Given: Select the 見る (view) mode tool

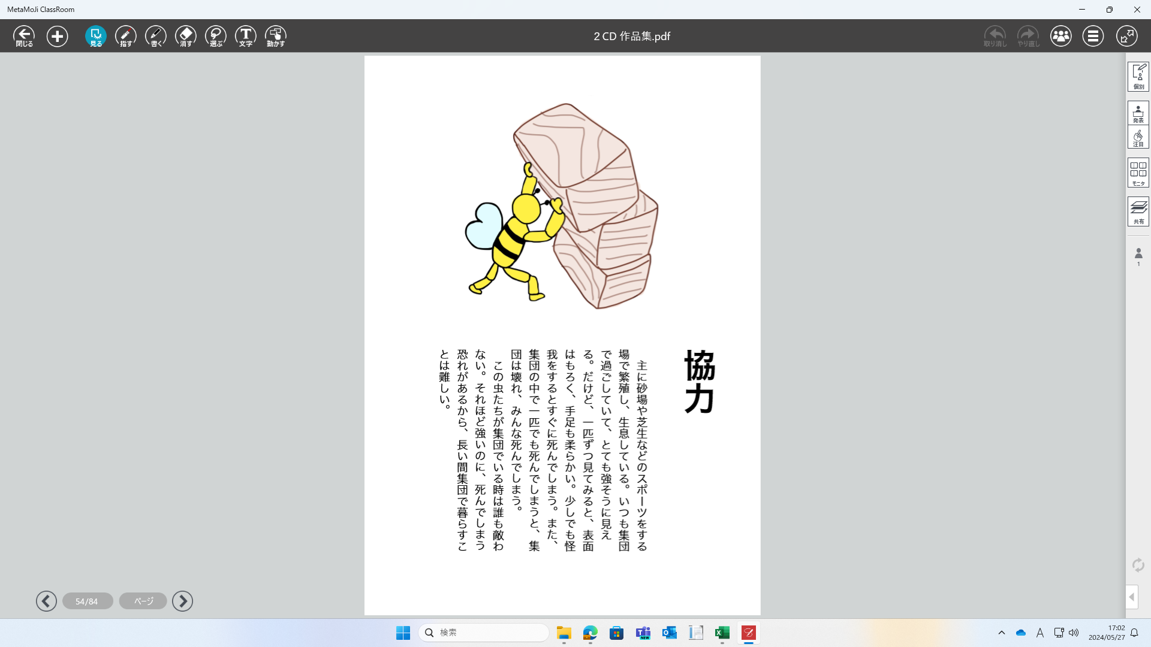Looking at the screenshot, I should [x=96, y=36].
